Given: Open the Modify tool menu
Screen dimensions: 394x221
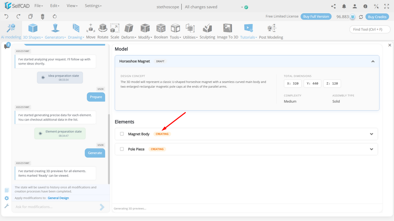Looking at the screenshot, I should coord(145,31).
